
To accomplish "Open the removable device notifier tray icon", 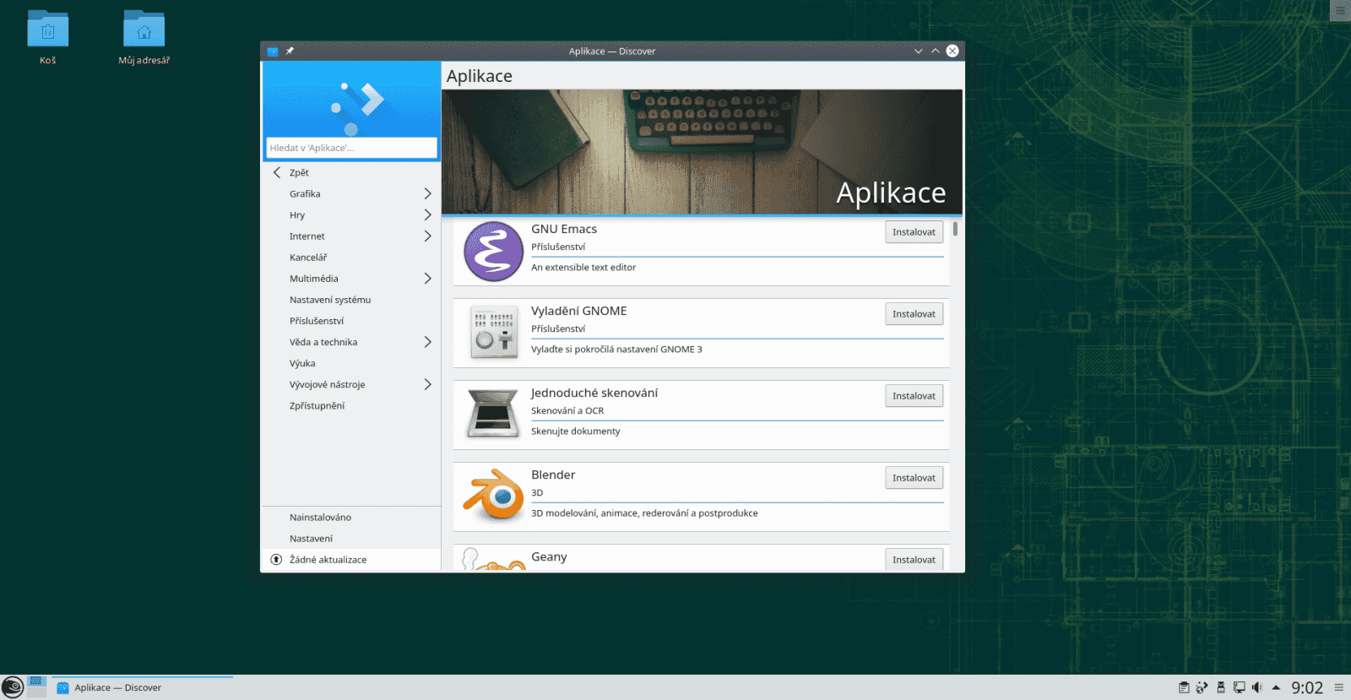I will pyautogui.click(x=1220, y=687).
